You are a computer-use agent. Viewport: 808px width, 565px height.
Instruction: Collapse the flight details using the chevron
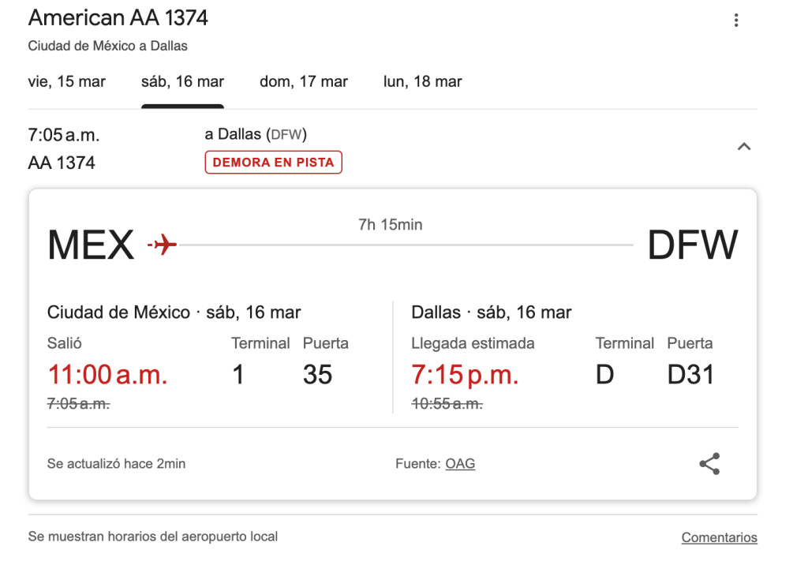tap(743, 146)
